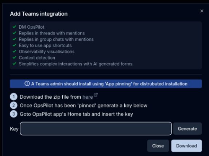Click the step 1 number badge
The width and height of the screenshot is (209, 156).
[13, 97]
